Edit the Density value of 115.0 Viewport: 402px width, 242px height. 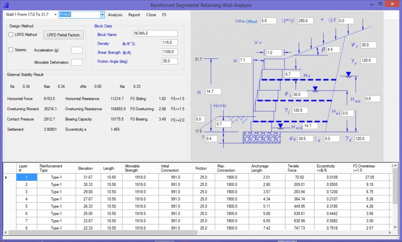point(169,42)
